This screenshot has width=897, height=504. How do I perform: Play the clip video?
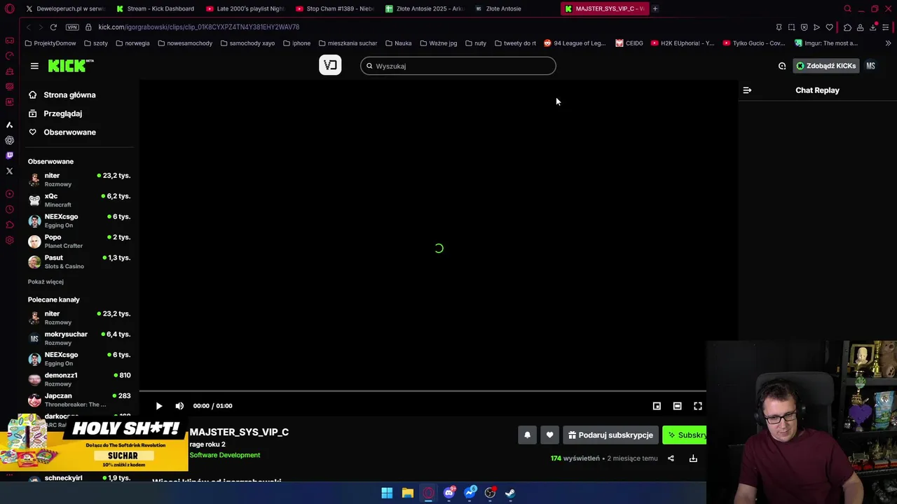159,406
